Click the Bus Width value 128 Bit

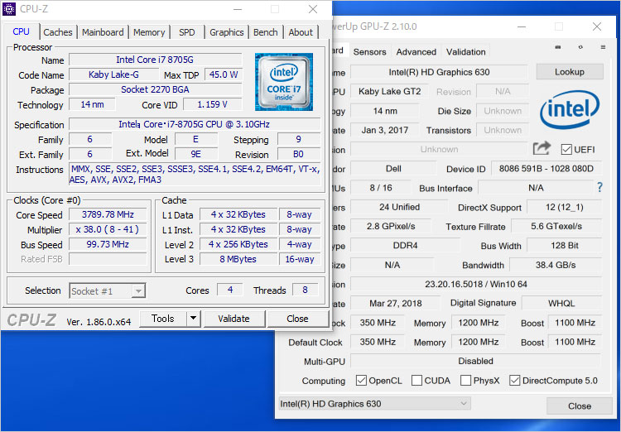[565, 246]
